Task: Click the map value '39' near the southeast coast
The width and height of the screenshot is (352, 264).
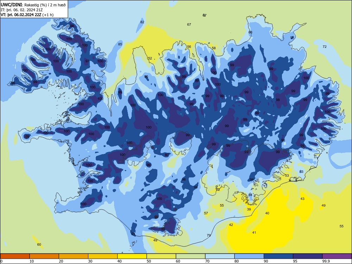Action: 249,209
